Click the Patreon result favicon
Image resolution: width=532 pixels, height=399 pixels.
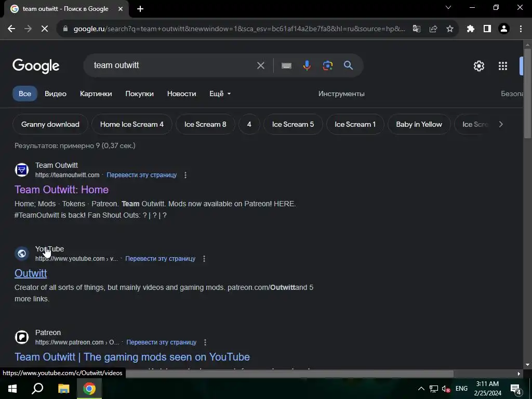(x=22, y=337)
